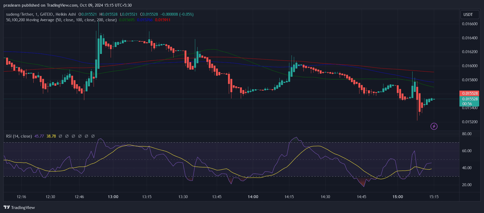This screenshot has height=213, width=484.
Task: Click the TradingView logo at bottom
Action: pos(19,207)
